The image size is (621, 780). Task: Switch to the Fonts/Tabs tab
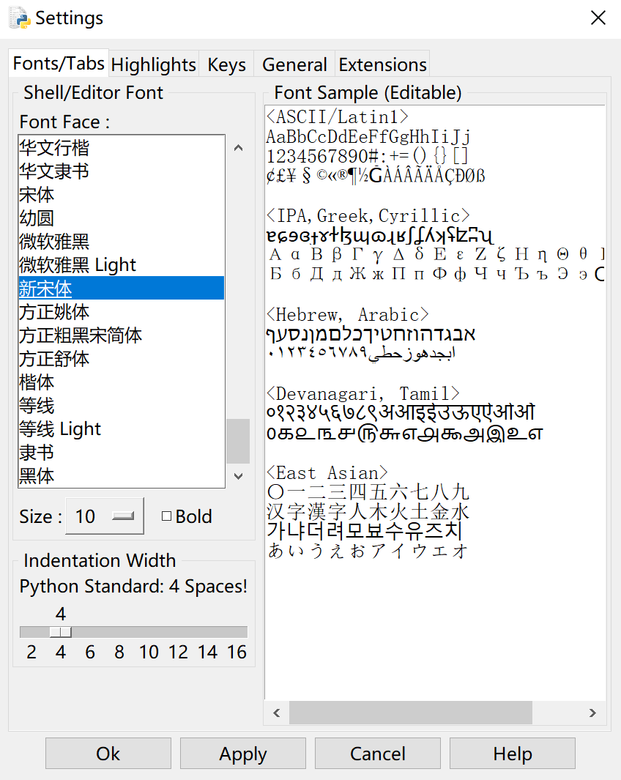pos(59,63)
